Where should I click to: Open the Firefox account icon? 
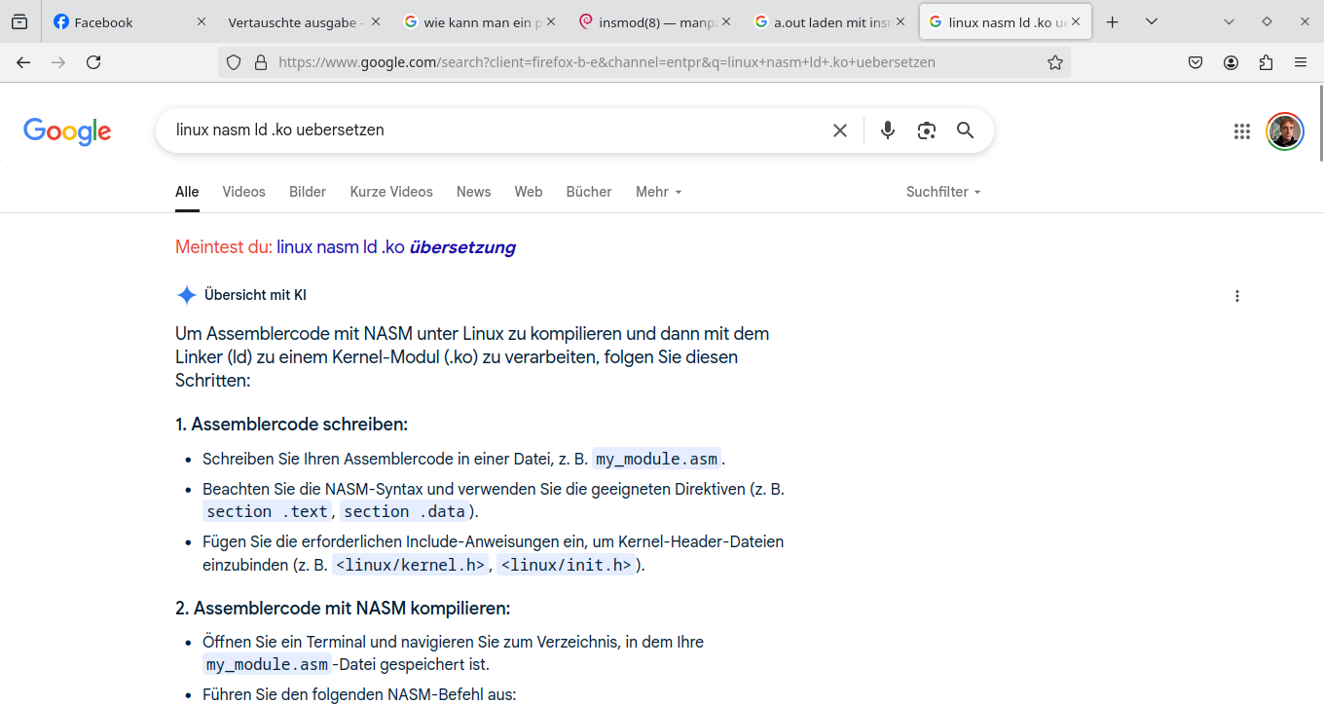[x=1231, y=61]
